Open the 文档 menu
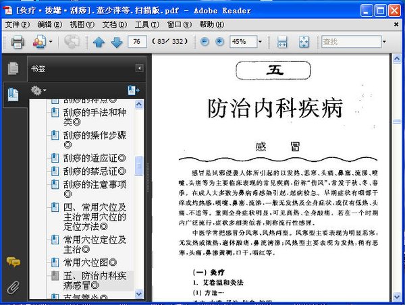Image resolution: width=405 pixels, height=305 pixels. (x=115, y=25)
